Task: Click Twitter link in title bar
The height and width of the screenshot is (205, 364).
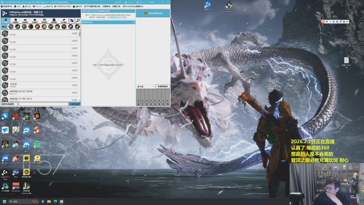Action: point(129,2)
